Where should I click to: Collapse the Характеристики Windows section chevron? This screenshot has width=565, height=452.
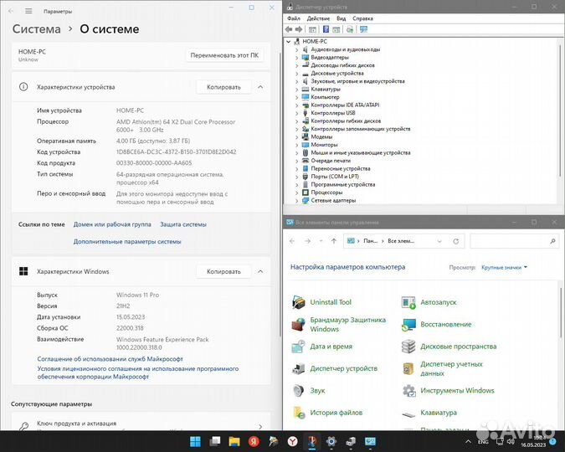260,271
